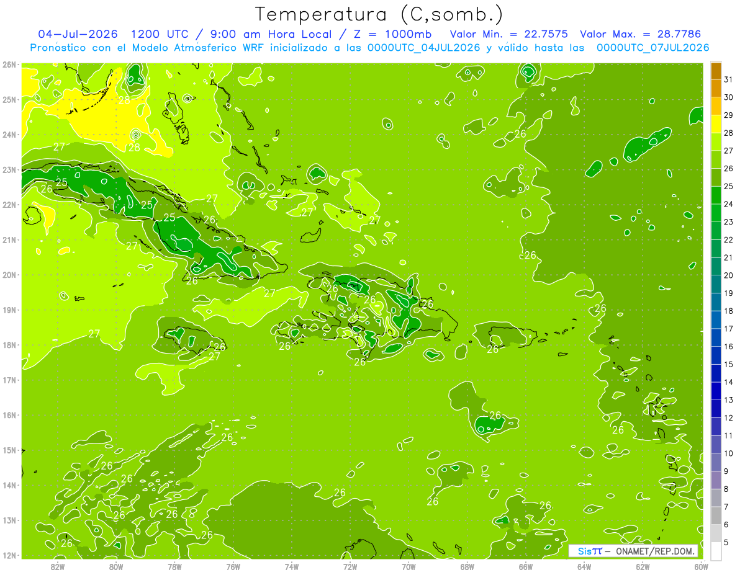Click the legend scale label "29"
Screen dimensions: 745x575
pos(728,115)
